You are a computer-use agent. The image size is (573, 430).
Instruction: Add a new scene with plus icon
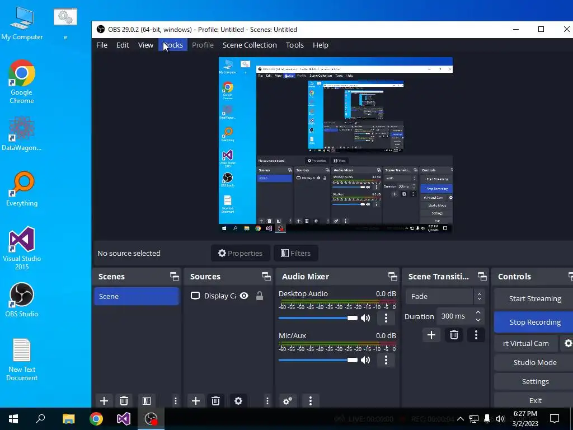(104, 401)
